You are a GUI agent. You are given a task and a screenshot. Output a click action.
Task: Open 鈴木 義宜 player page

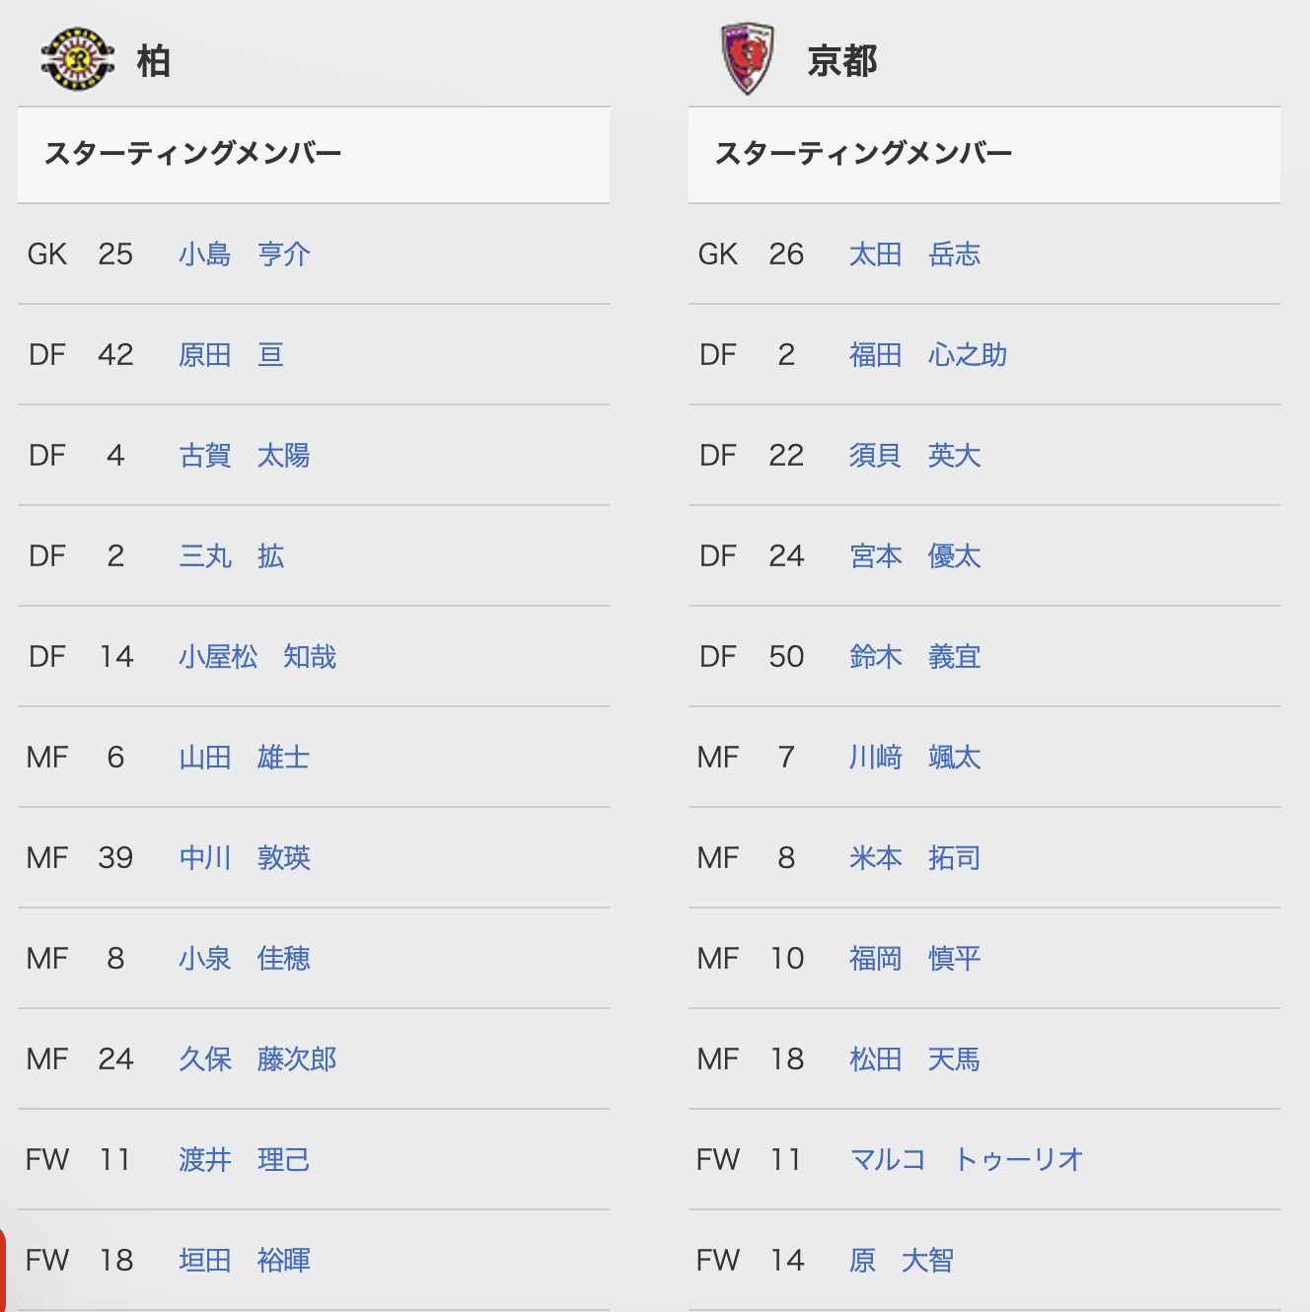pos(915,657)
